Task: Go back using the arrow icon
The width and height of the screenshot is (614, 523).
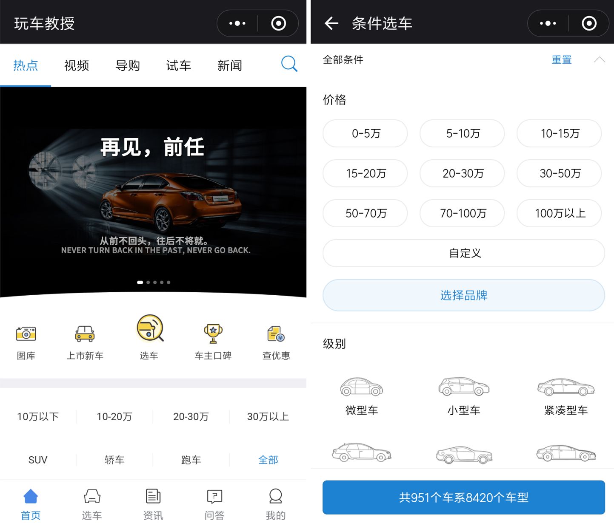Action: 331,23
